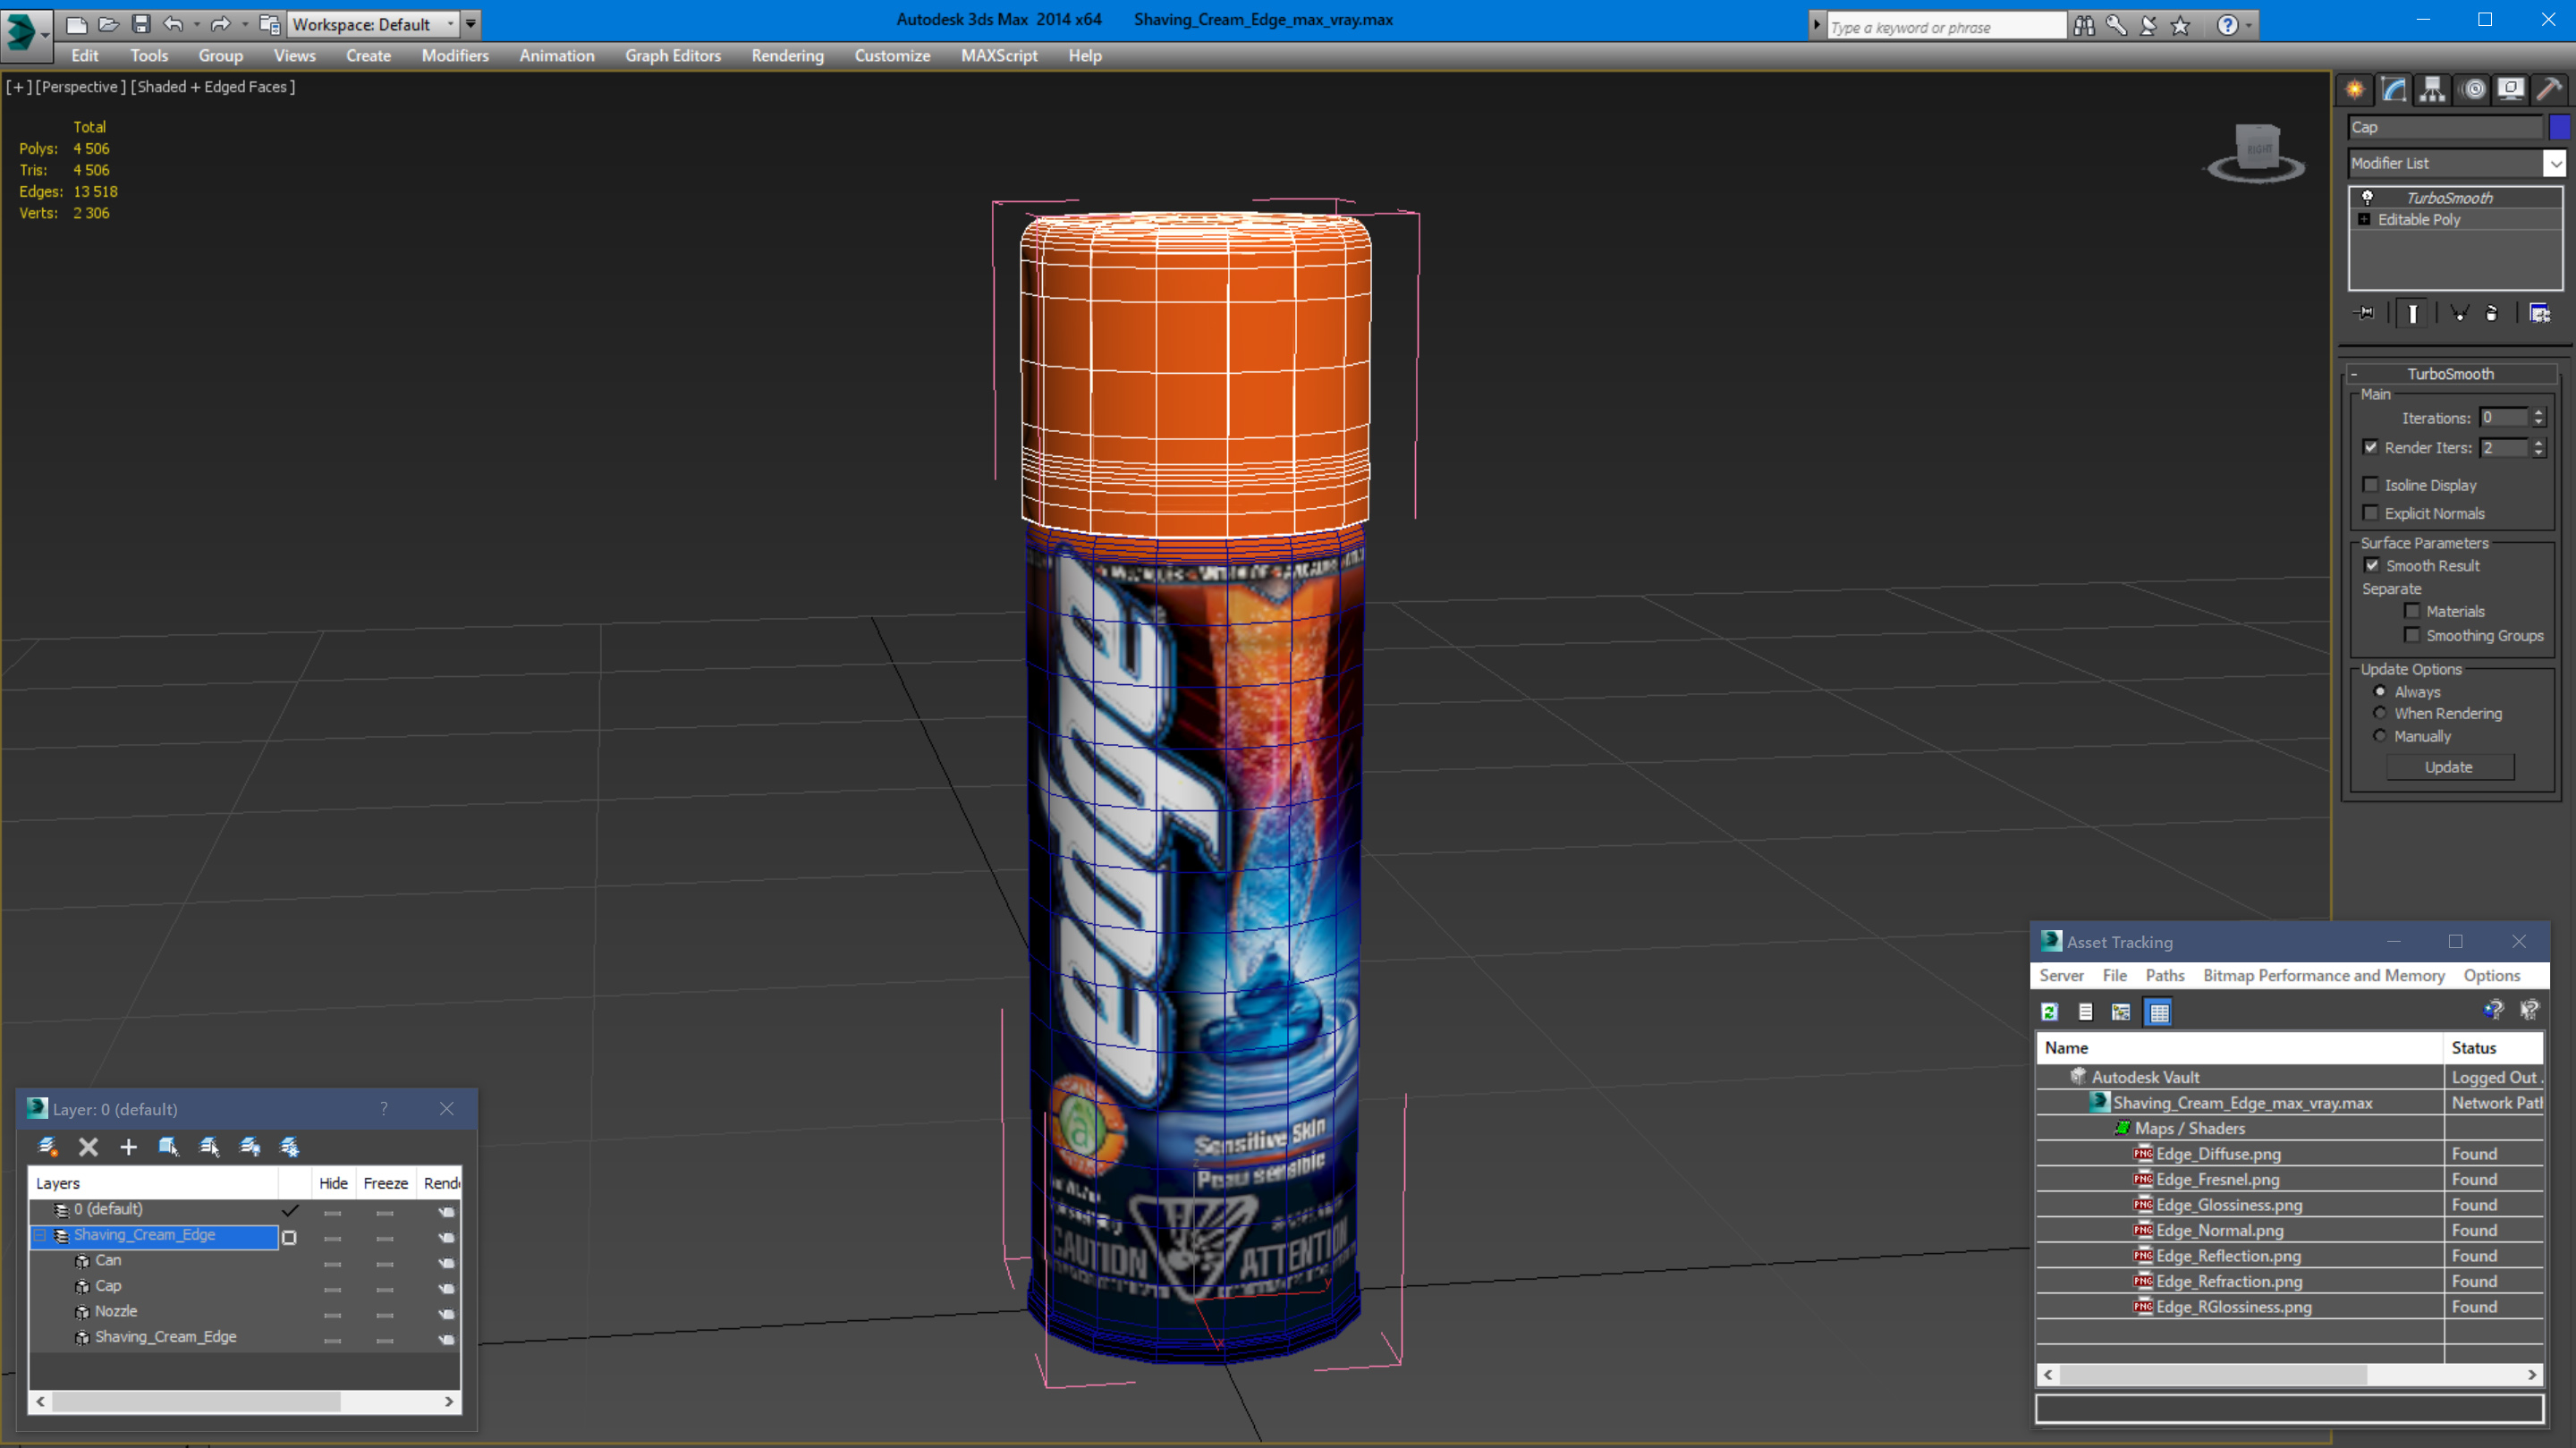Uncheck the Smooth Result checkbox

click(x=2372, y=566)
